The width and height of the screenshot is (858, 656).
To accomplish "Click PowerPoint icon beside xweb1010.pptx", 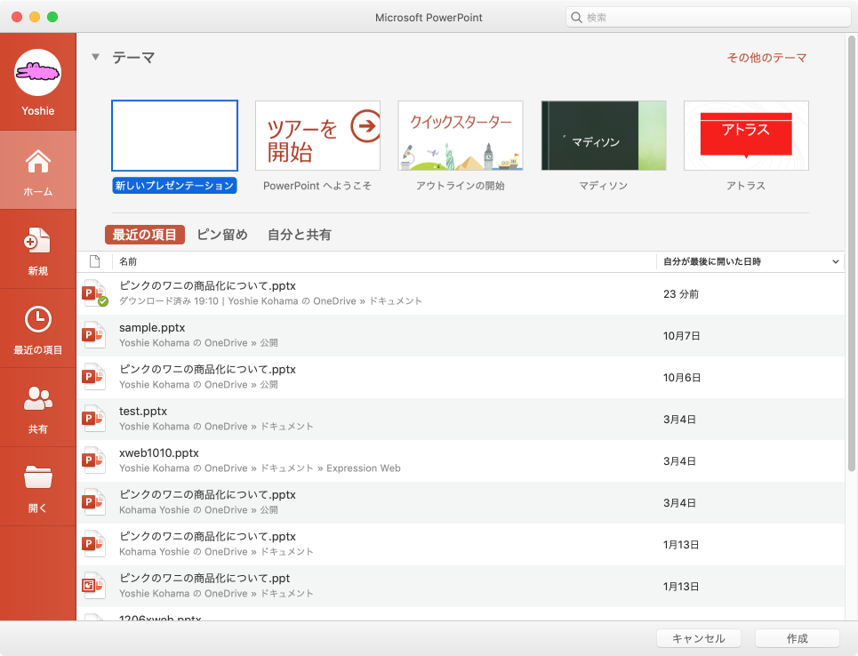I will pos(93,460).
